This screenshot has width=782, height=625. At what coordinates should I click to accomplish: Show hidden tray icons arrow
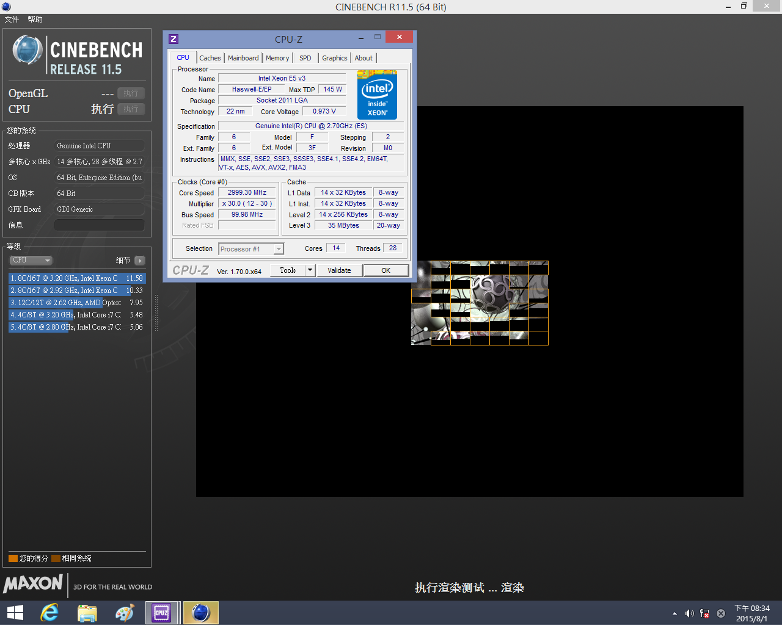674,613
